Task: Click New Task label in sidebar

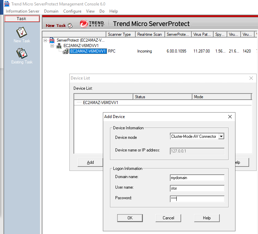Action: 22,41
